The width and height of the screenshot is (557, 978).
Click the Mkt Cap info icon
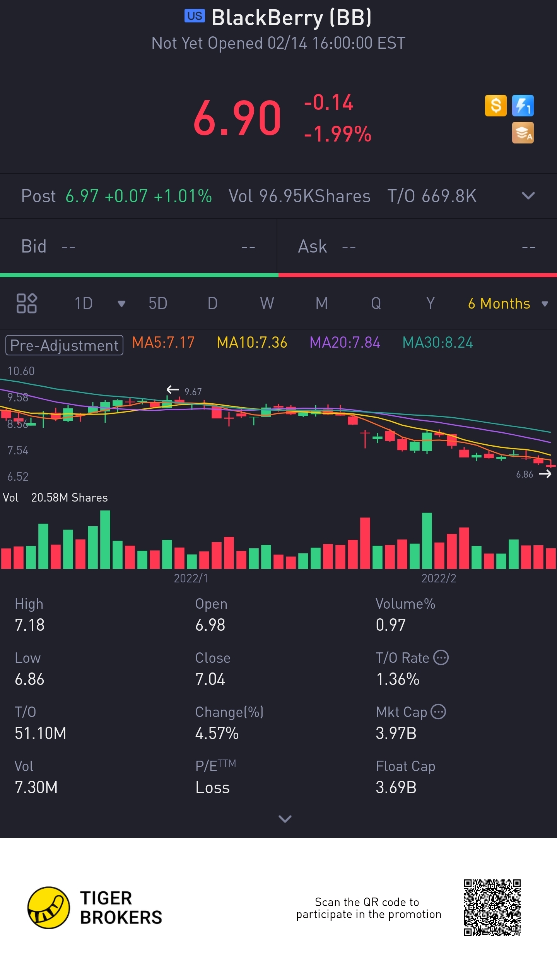(438, 712)
